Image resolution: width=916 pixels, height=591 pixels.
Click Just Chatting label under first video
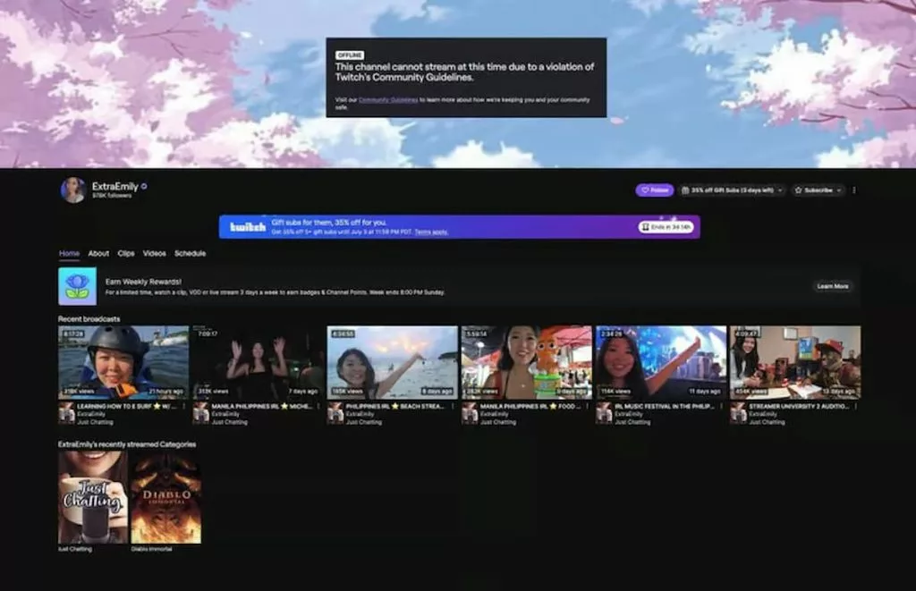[x=95, y=422]
